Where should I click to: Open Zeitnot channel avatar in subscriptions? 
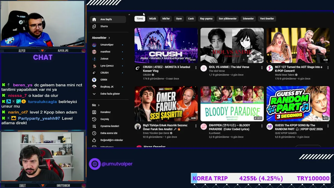94,59
